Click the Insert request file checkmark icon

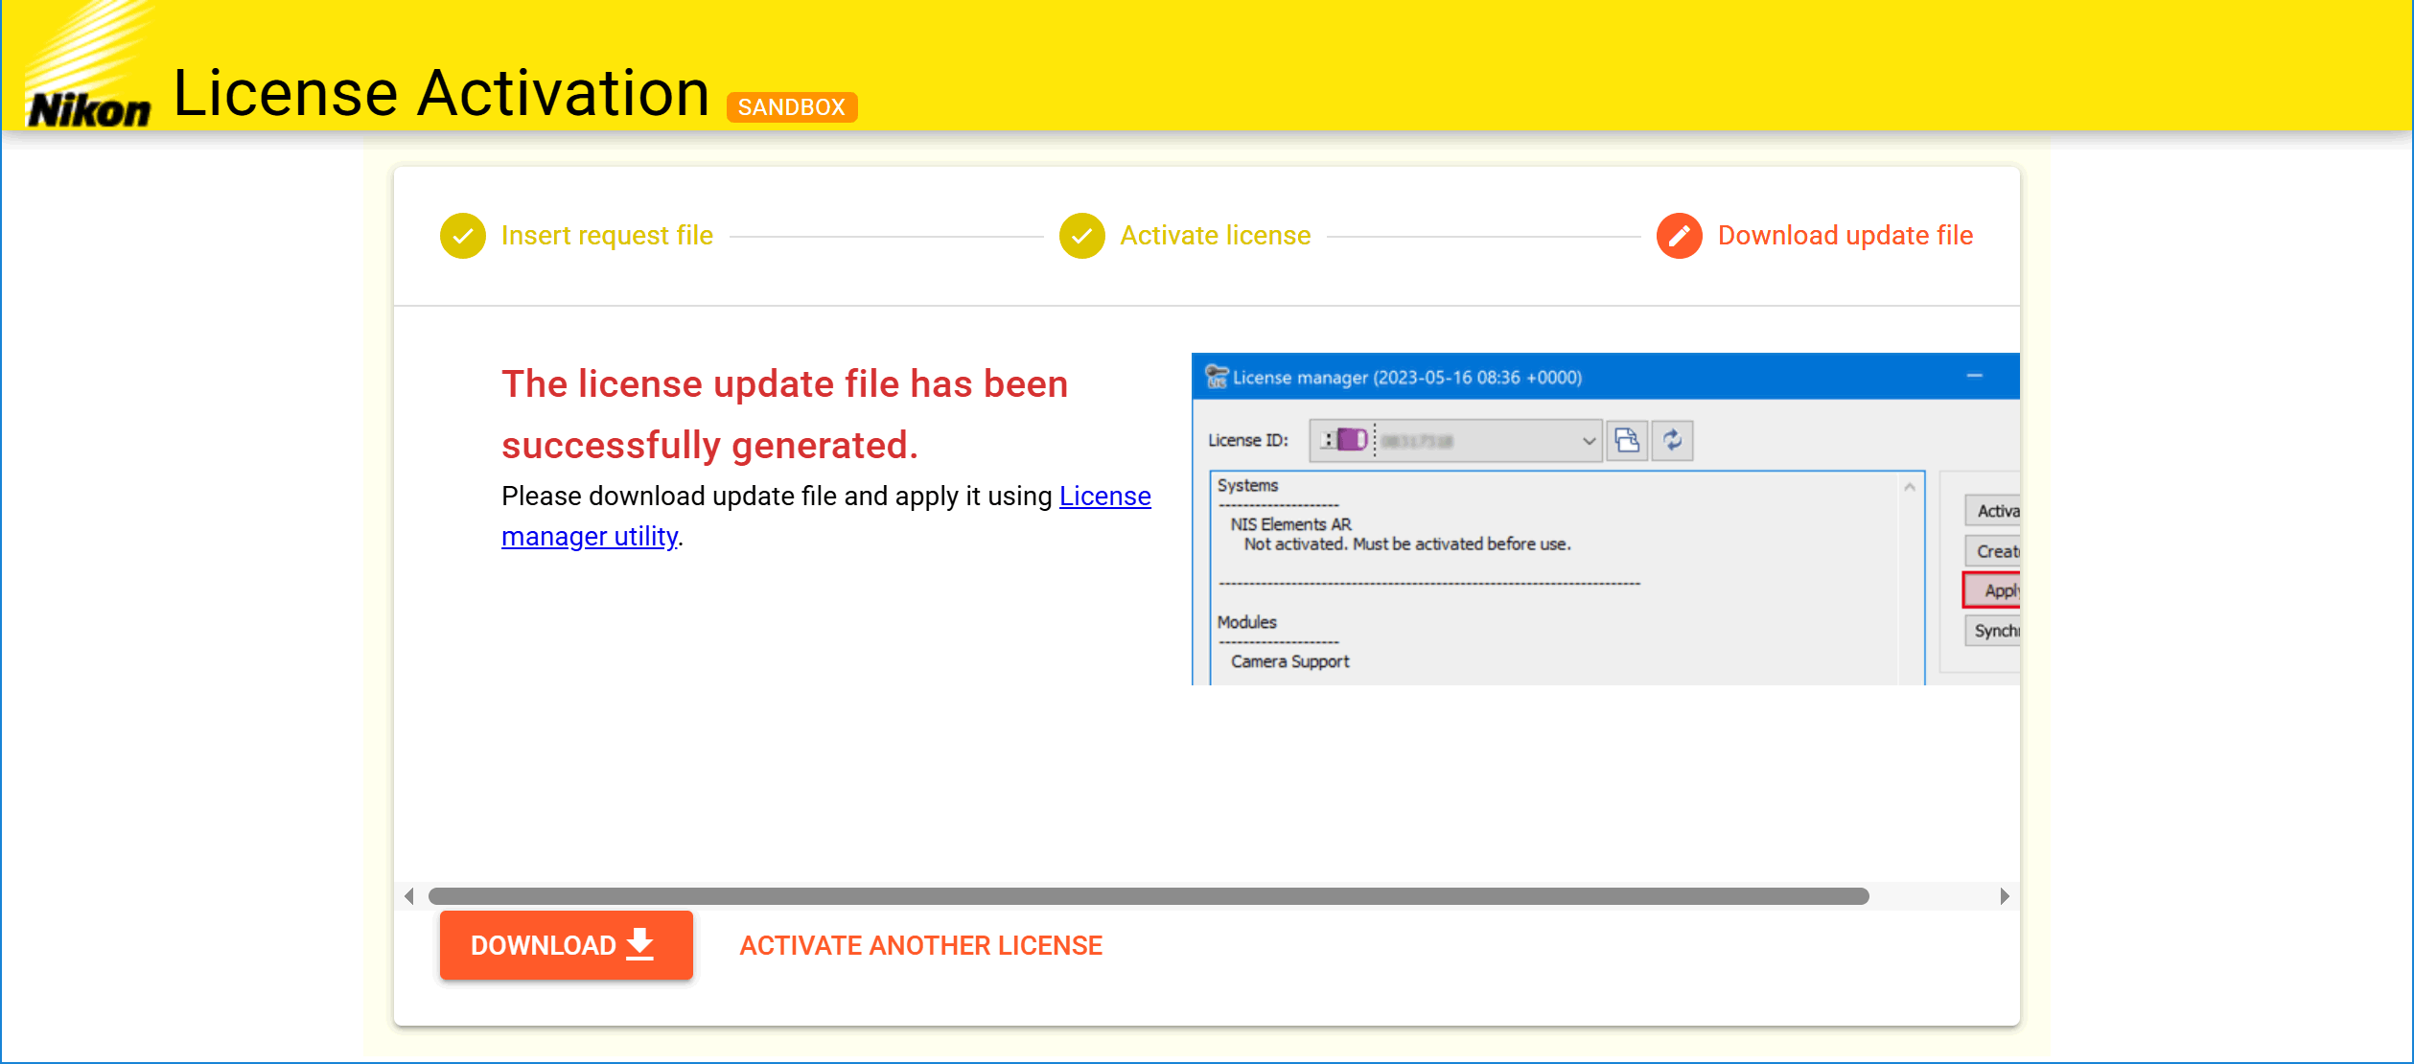pyautogui.click(x=463, y=236)
